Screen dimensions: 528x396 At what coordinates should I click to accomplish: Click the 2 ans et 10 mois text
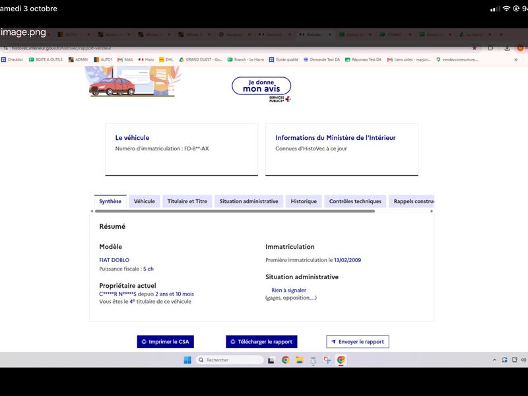[x=174, y=294]
